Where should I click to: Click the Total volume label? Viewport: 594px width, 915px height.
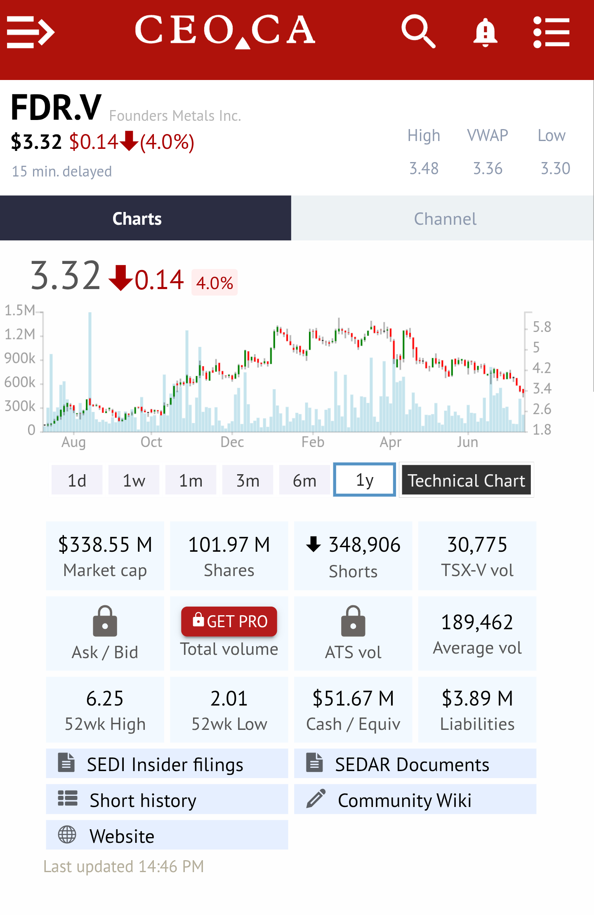tap(229, 649)
